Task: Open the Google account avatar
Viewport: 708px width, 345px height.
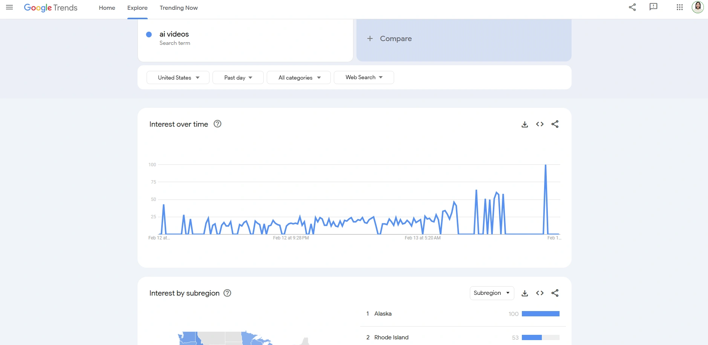Action: point(698,7)
